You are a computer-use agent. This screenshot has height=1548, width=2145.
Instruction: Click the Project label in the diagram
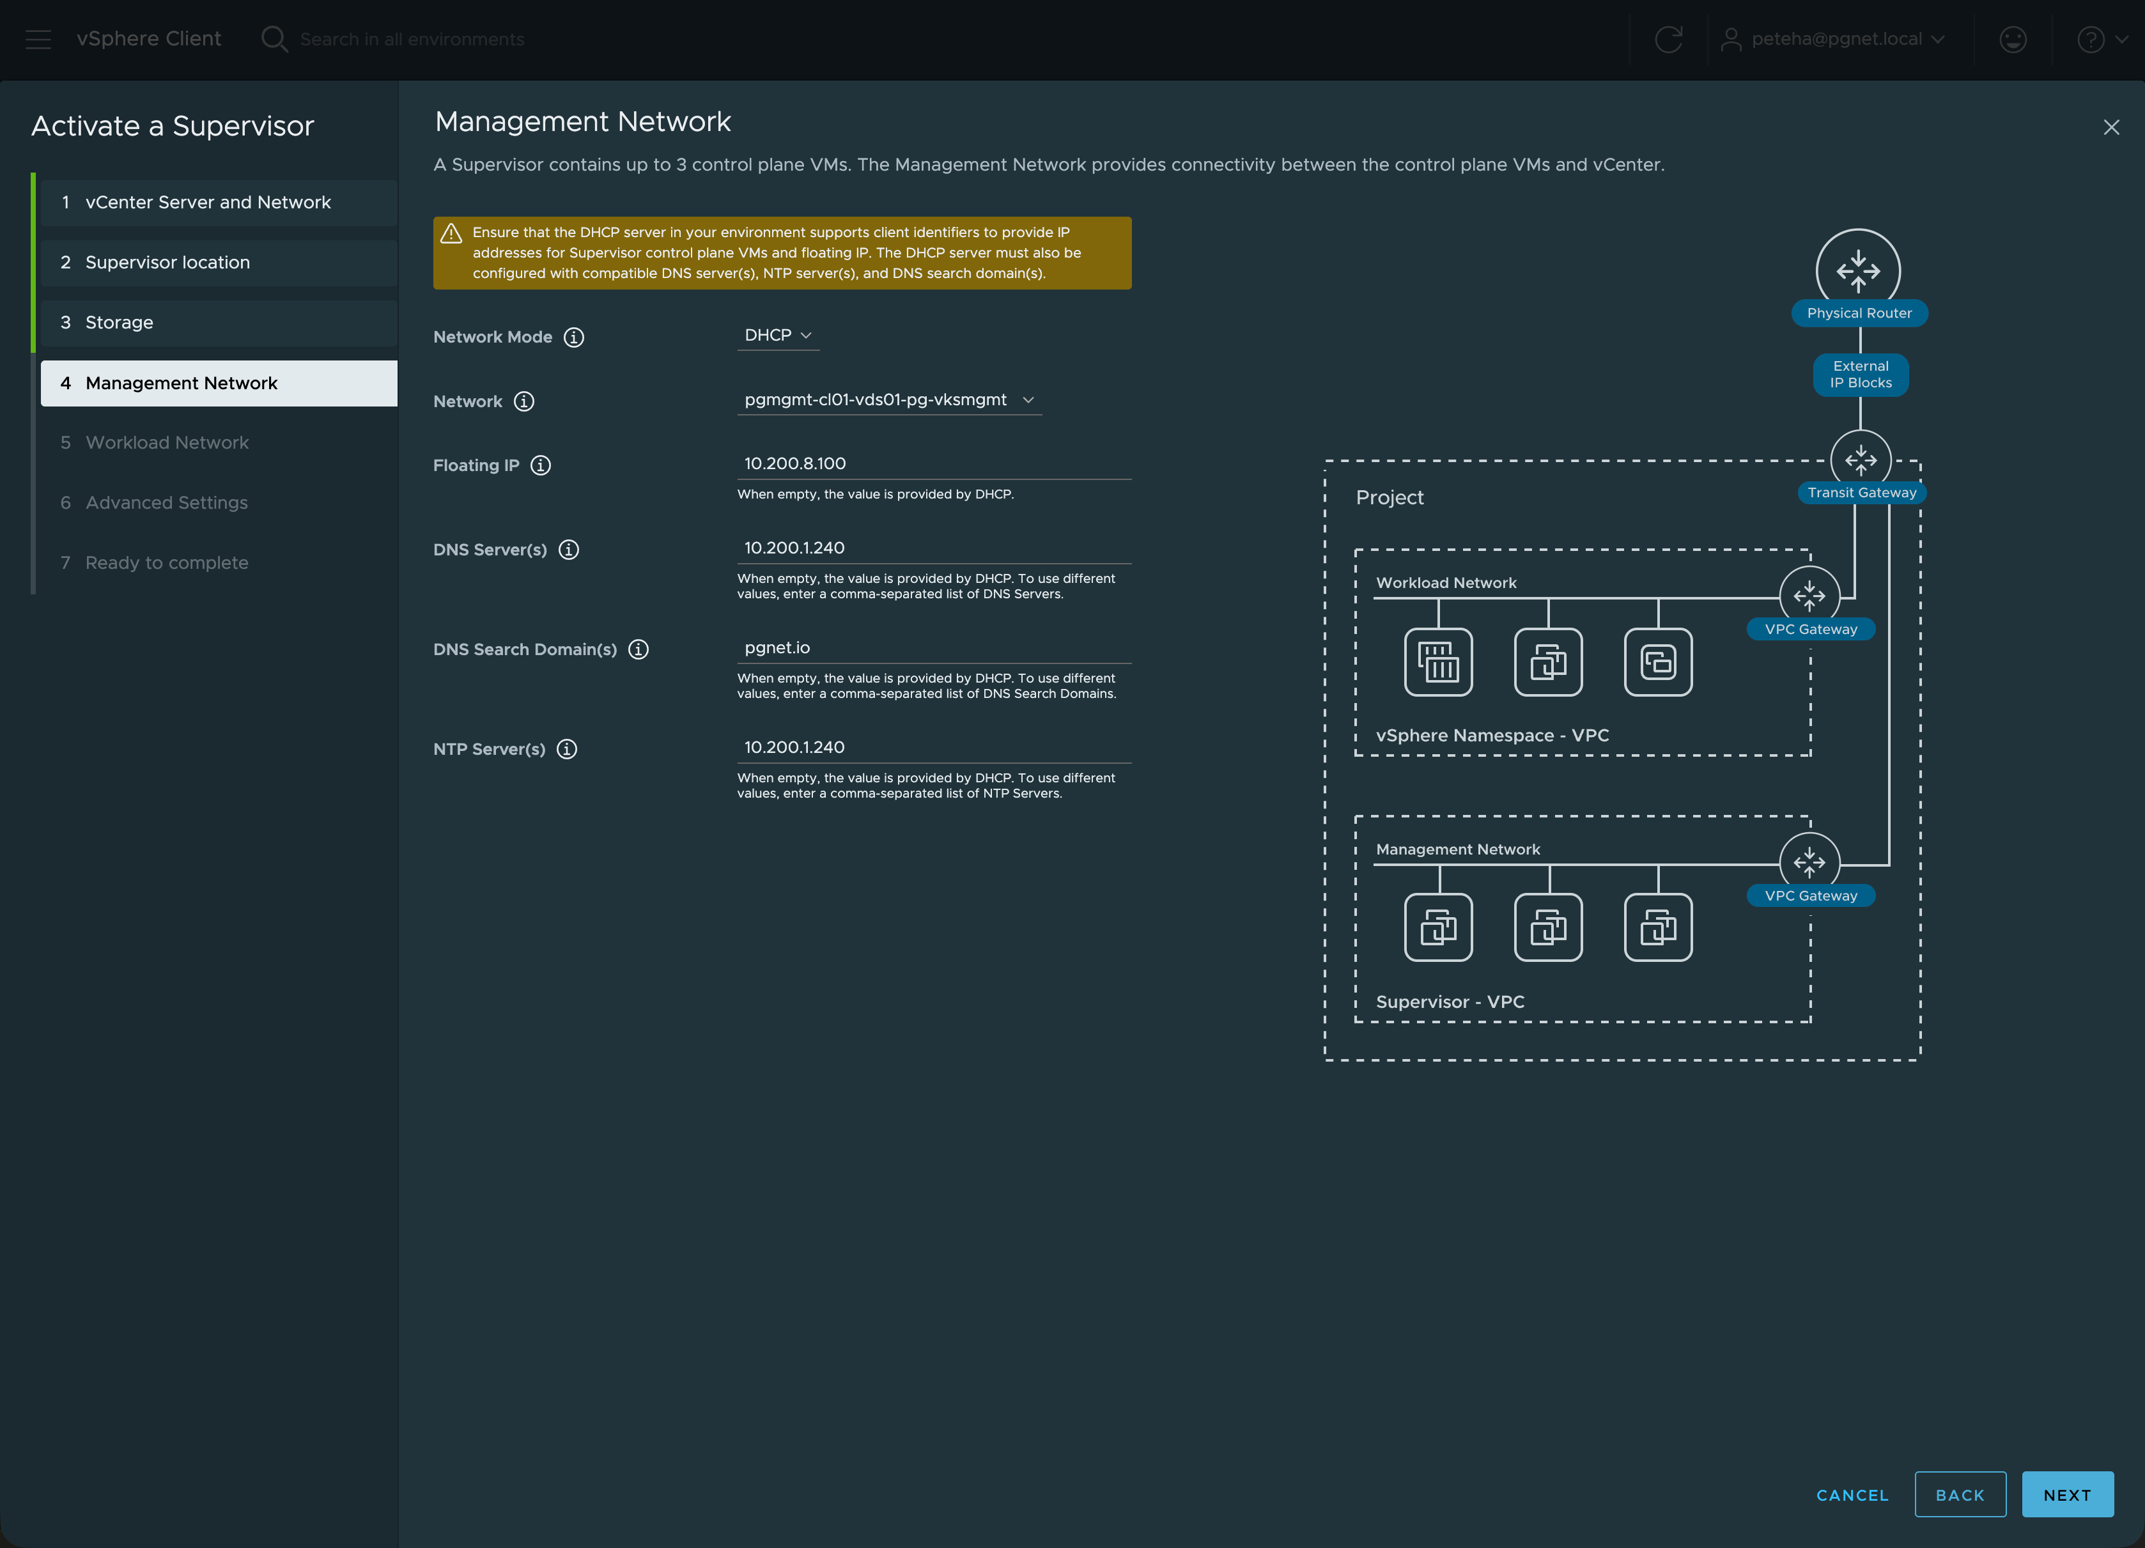point(1390,497)
